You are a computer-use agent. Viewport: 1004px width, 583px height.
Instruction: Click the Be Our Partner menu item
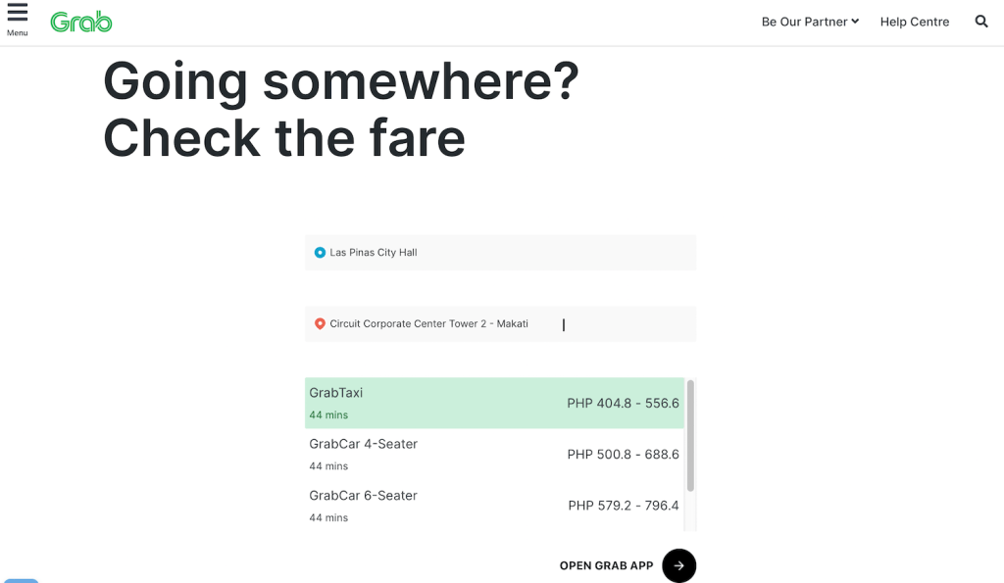[804, 21]
